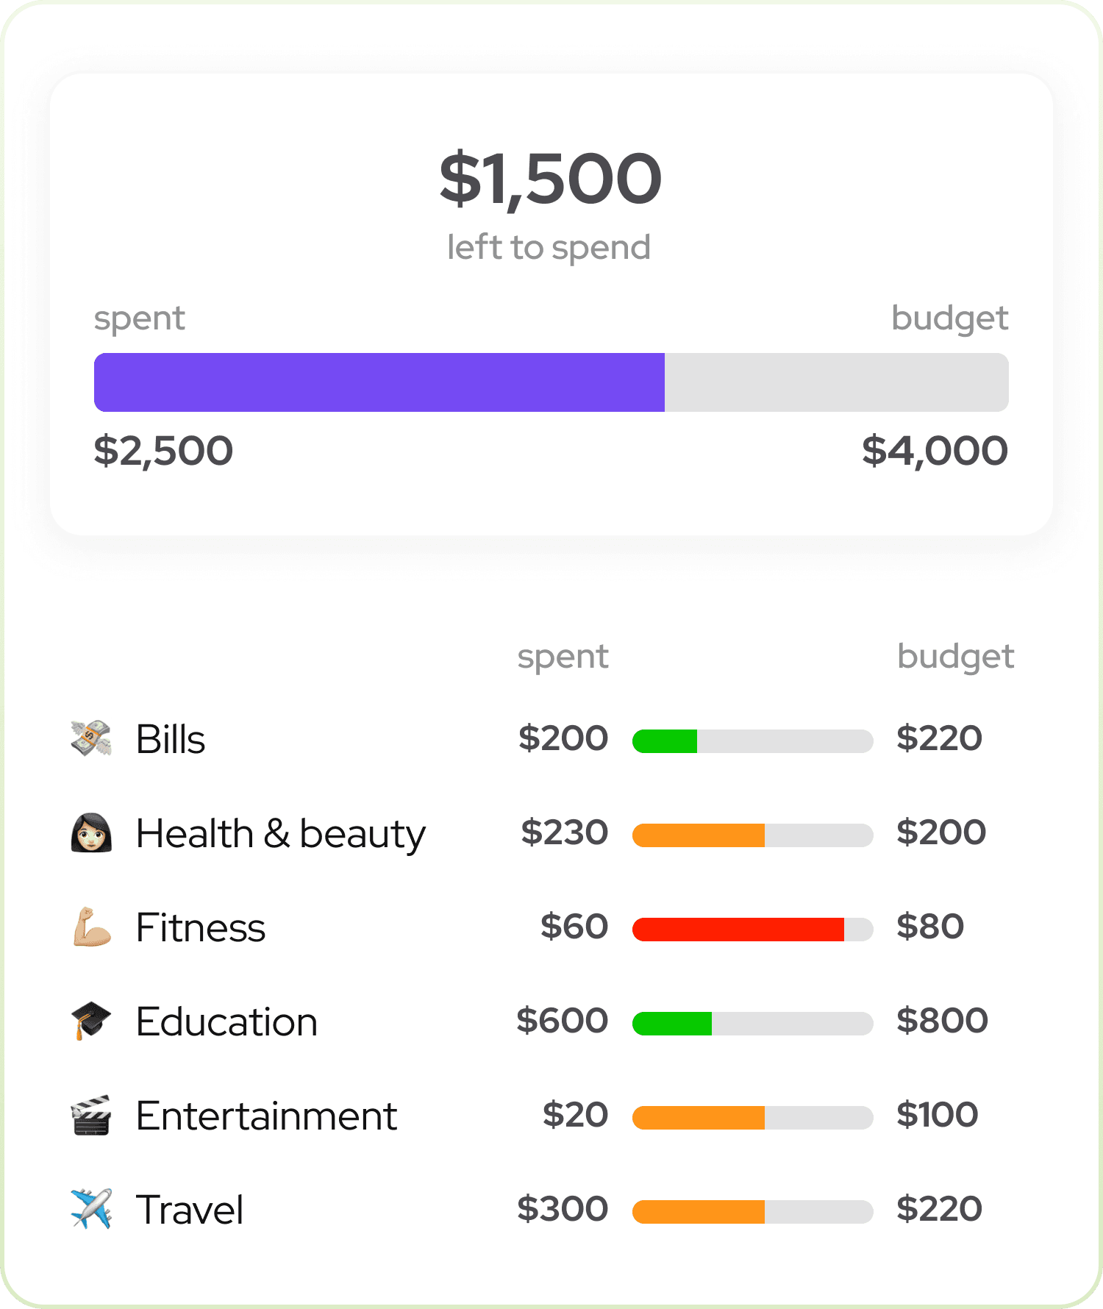Open the Health & beauty category

(x=281, y=834)
